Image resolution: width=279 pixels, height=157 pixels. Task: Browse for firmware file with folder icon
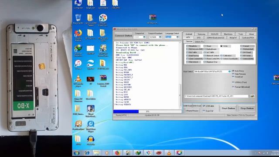[x=252, y=96]
